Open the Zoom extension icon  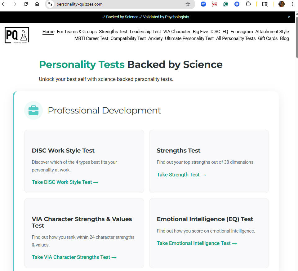coord(203,4)
